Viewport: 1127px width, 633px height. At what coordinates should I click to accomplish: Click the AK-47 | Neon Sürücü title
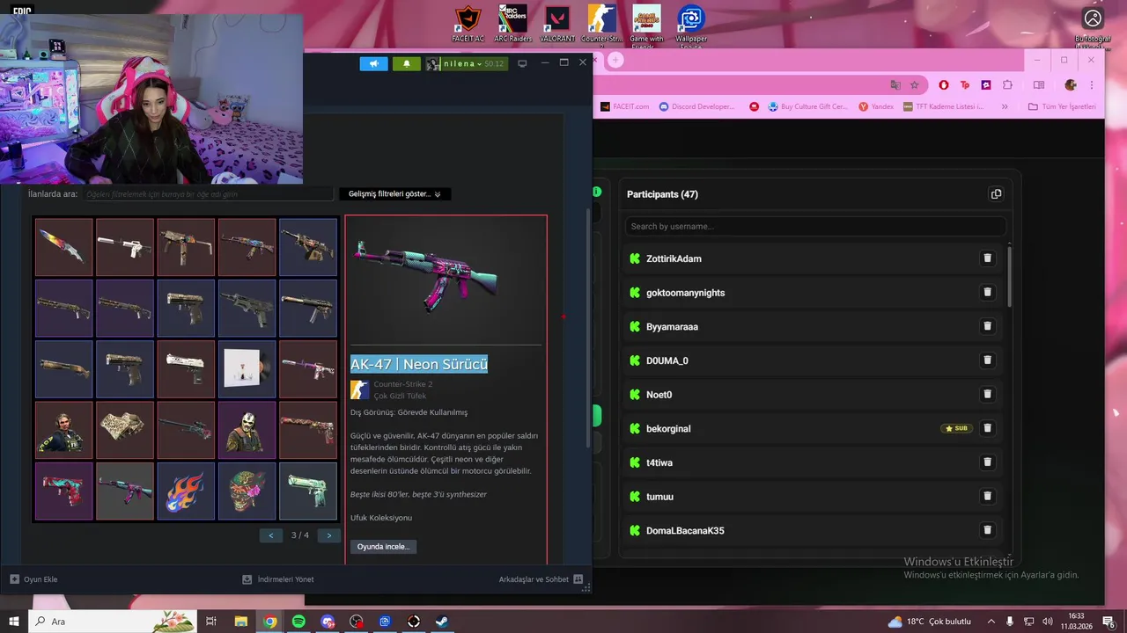click(x=419, y=364)
